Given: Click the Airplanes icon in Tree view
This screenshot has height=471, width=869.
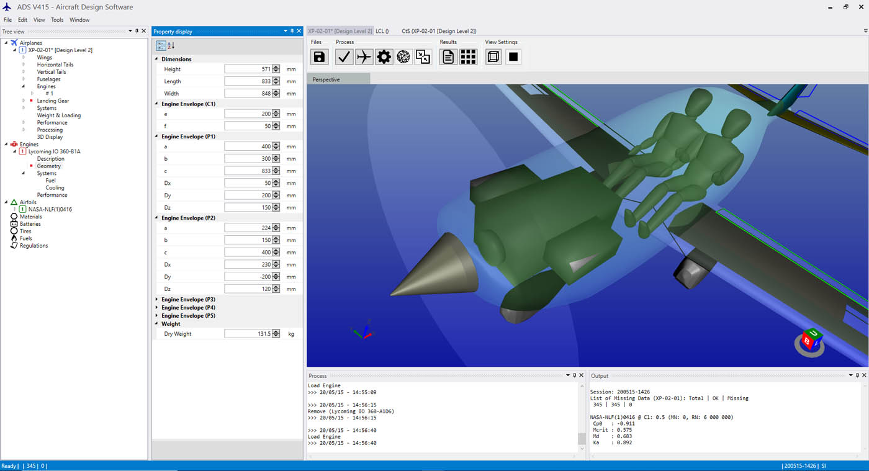Looking at the screenshot, I should [14, 43].
